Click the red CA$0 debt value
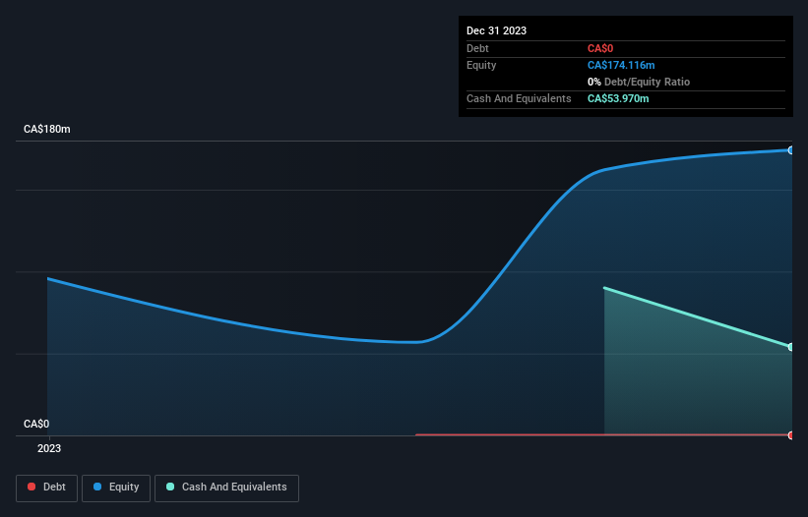The image size is (808, 517). point(600,48)
